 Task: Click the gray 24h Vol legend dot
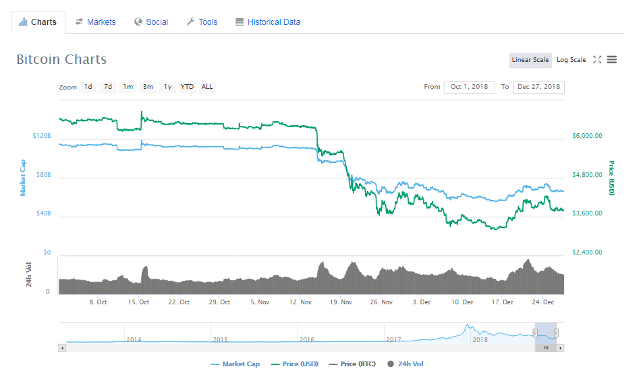(x=391, y=364)
